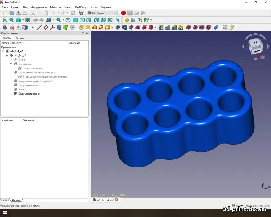271x217 pixels.
Task: Click the Revolution yellow icon
Action: (88, 28)
